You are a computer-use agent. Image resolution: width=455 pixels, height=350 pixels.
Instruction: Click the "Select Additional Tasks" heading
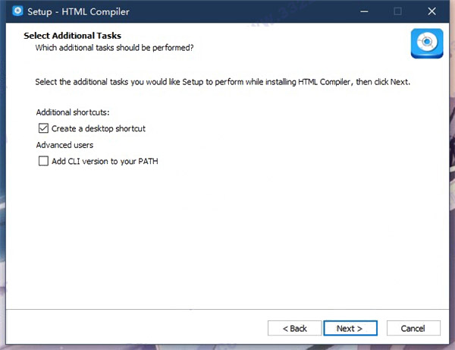(73, 36)
